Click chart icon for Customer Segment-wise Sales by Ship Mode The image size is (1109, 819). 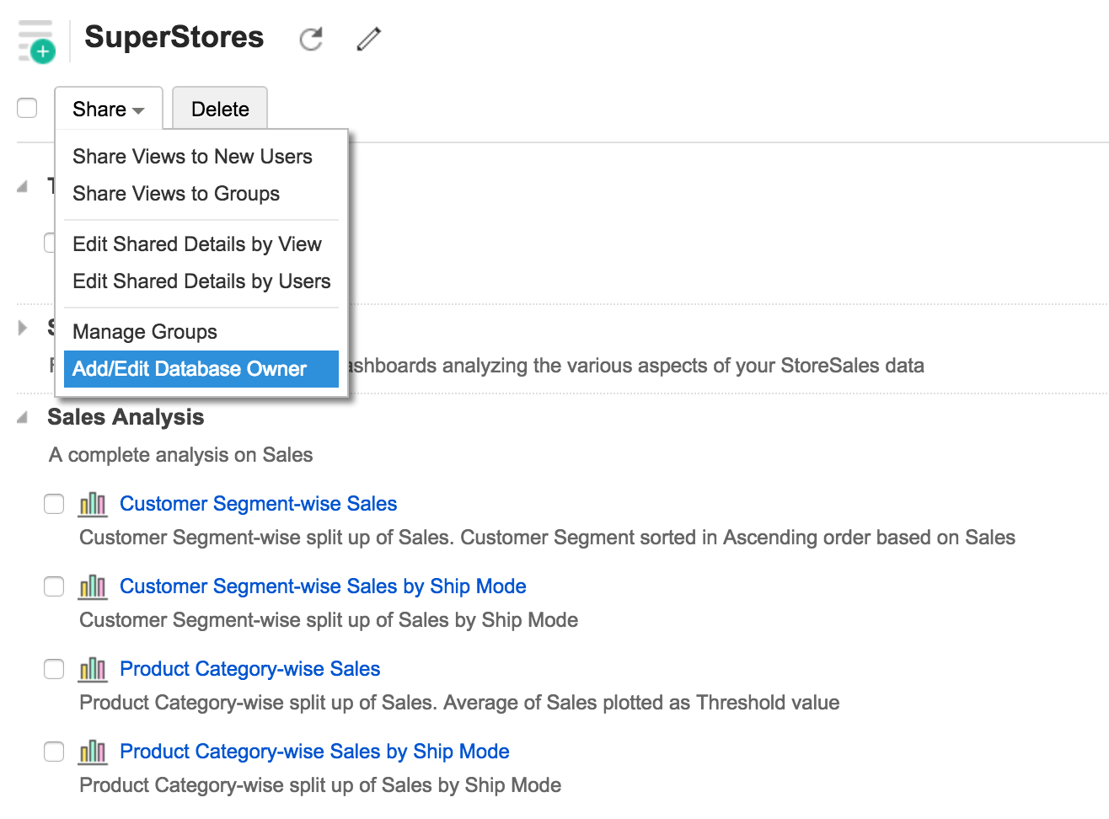pyautogui.click(x=93, y=586)
